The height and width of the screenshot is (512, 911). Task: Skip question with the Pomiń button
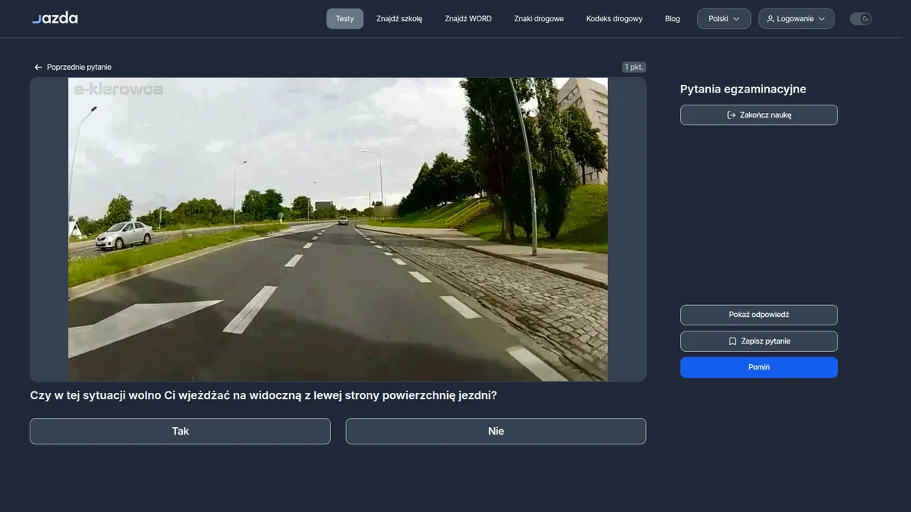click(759, 367)
